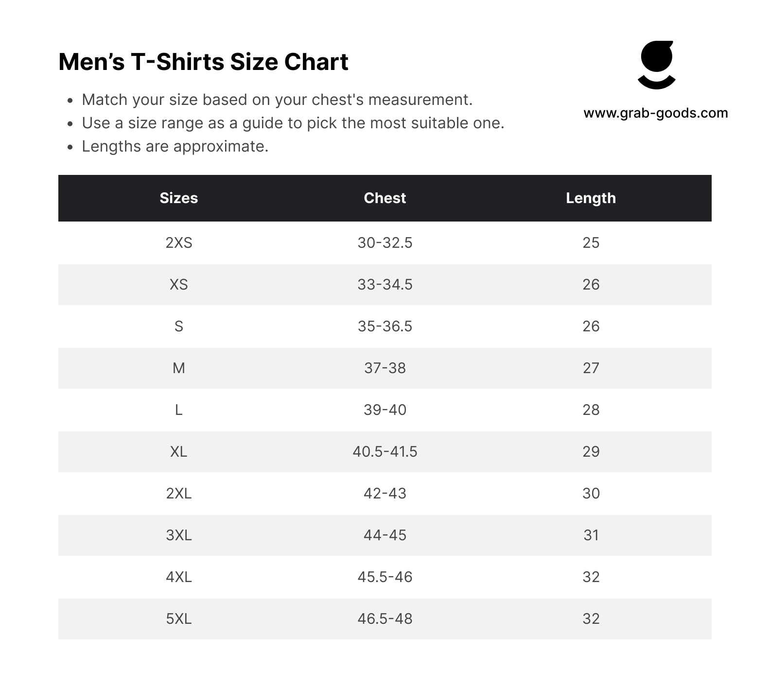Viewport: 770px width, 686px height.
Task: Click the length value 25 for 2XS
Action: click(591, 242)
